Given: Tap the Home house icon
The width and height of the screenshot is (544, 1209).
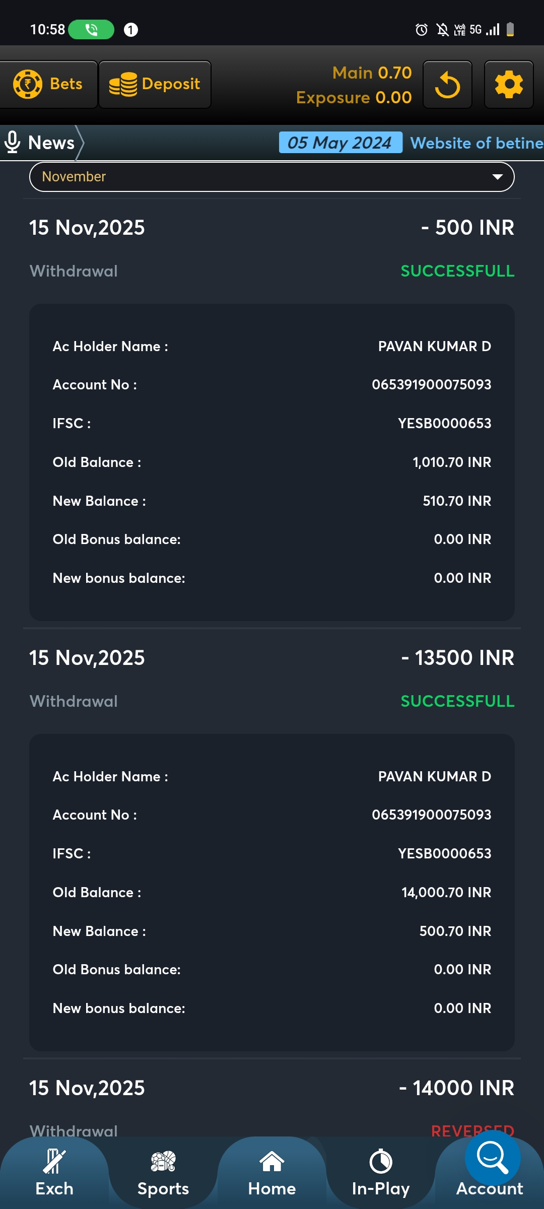Looking at the screenshot, I should 272,1162.
